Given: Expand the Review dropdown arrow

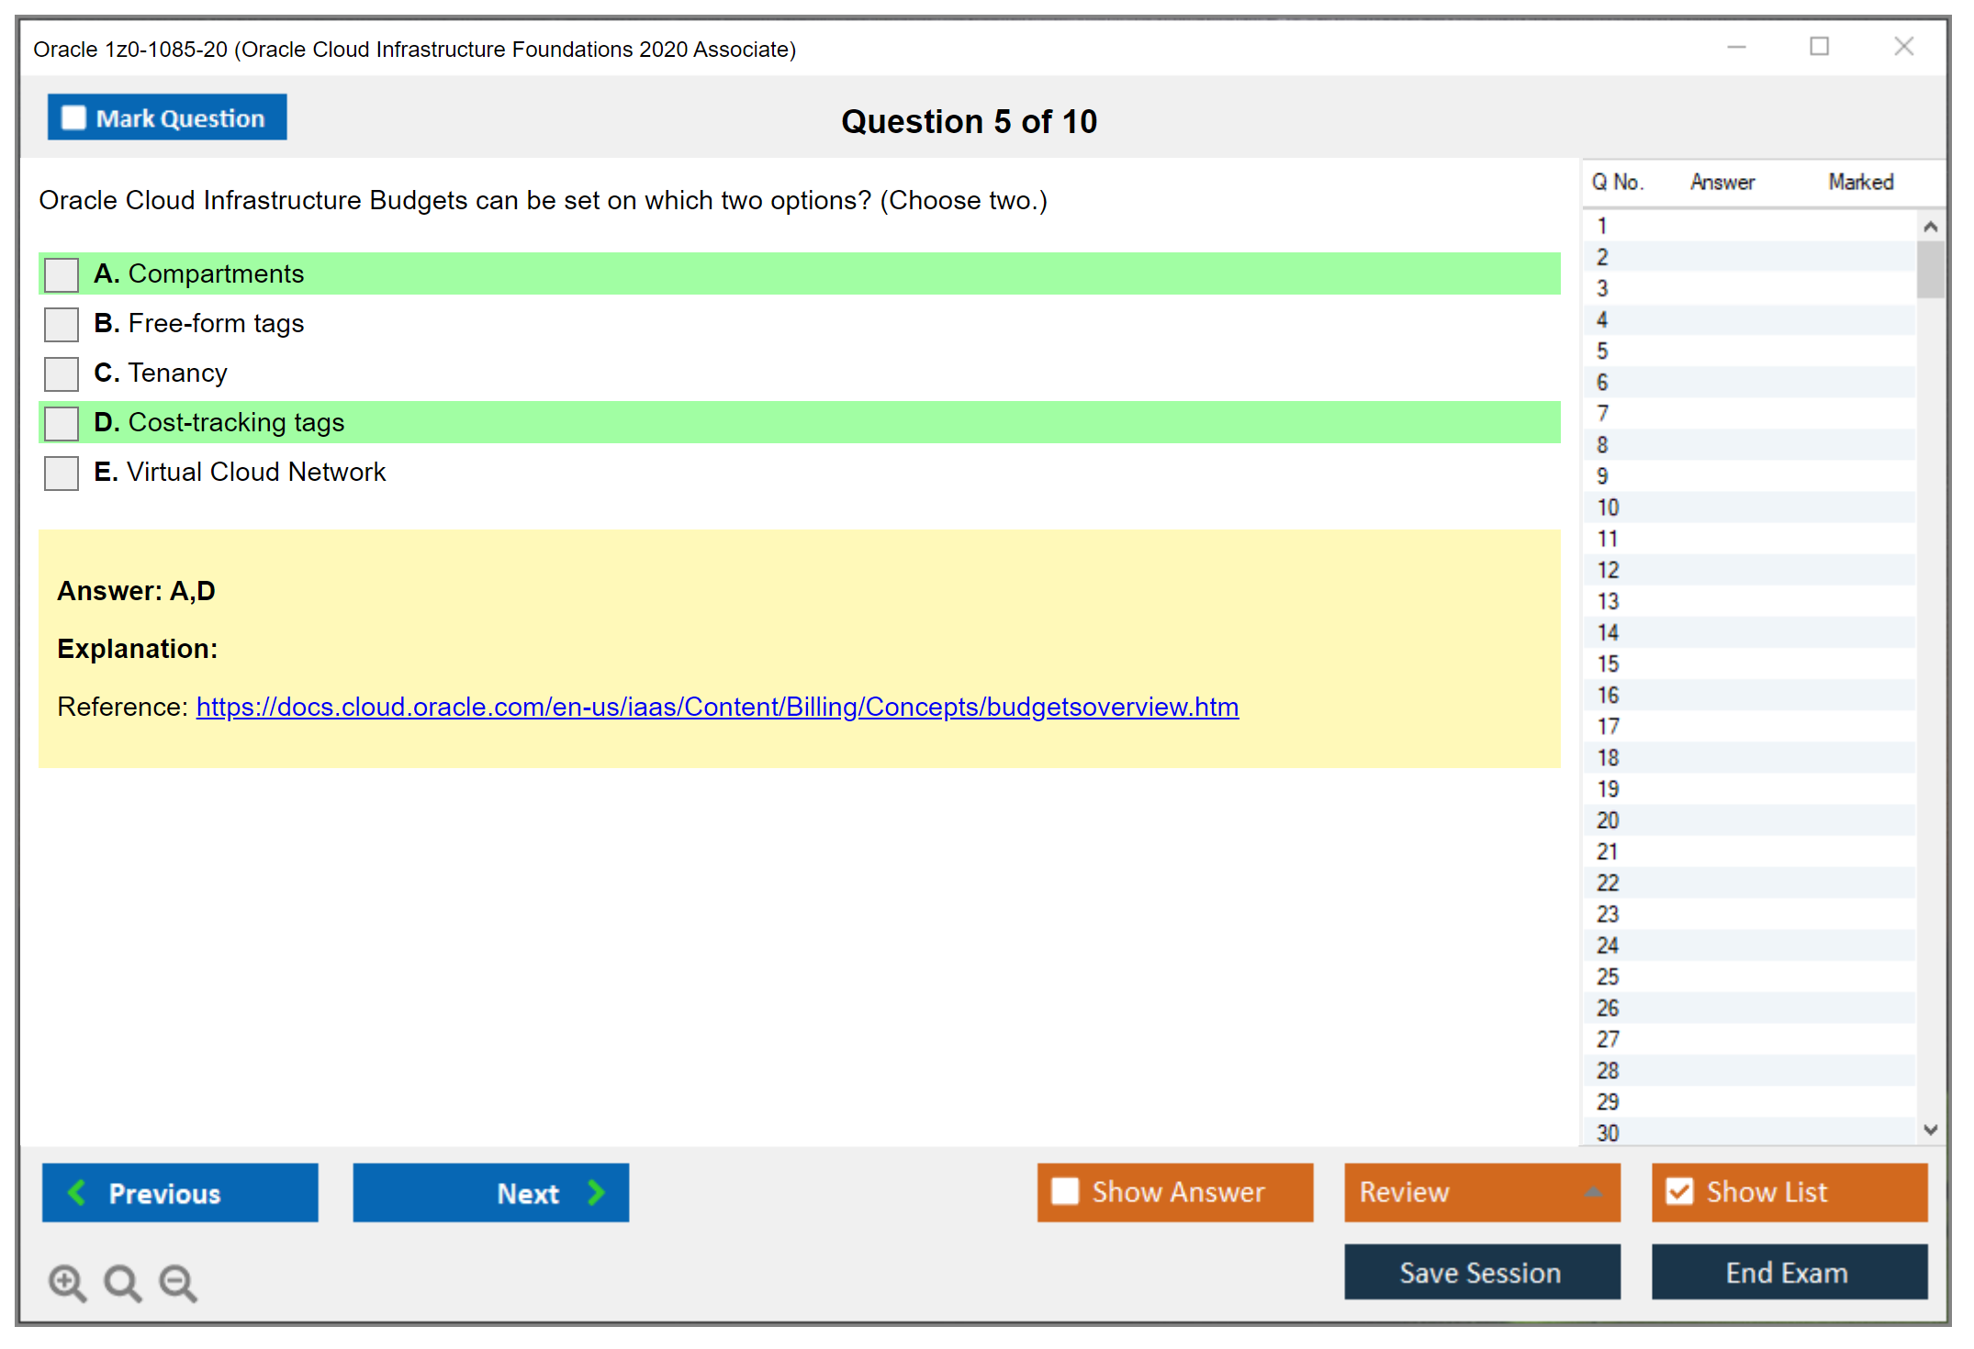Looking at the screenshot, I should coord(1593,1192).
